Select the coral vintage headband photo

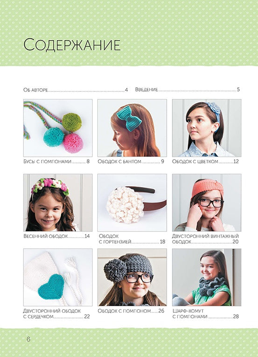pos(207,203)
